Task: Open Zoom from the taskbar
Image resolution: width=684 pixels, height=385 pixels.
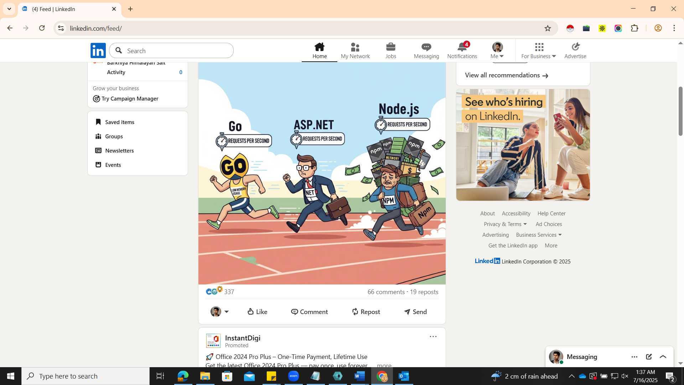Action: tap(294, 376)
